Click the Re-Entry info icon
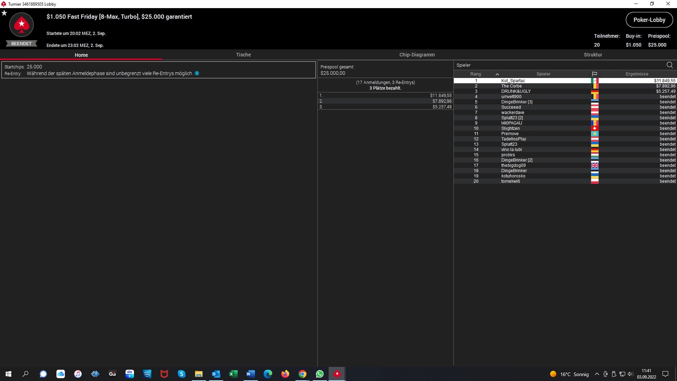The height and width of the screenshot is (381, 677). tap(197, 73)
